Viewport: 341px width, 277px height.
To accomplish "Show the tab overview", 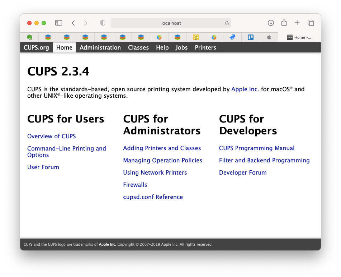I will 310,23.
